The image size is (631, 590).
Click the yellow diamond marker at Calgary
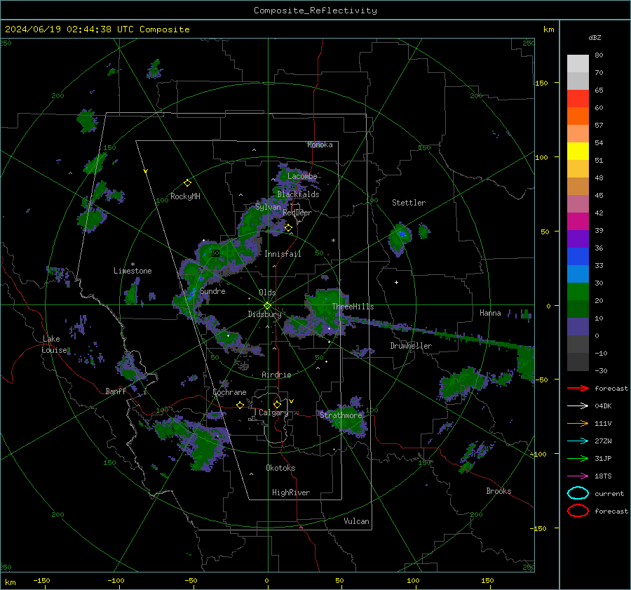point(277,404)
